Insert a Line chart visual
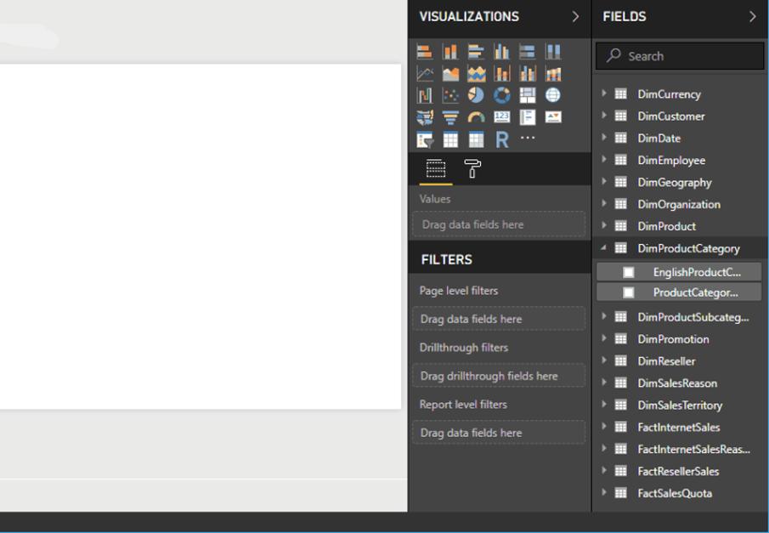This screenshot has height=533, width=769. click(425, 74)
